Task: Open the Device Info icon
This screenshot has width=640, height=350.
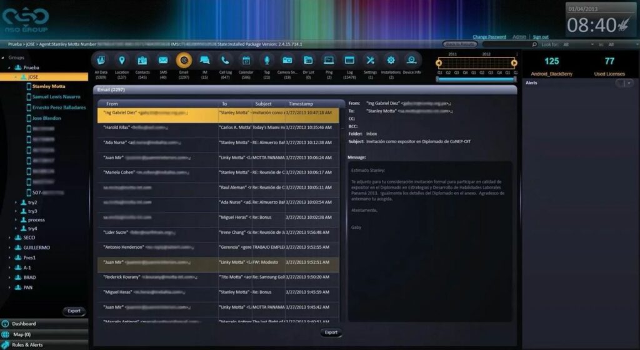Action: (x=411, y=61)
